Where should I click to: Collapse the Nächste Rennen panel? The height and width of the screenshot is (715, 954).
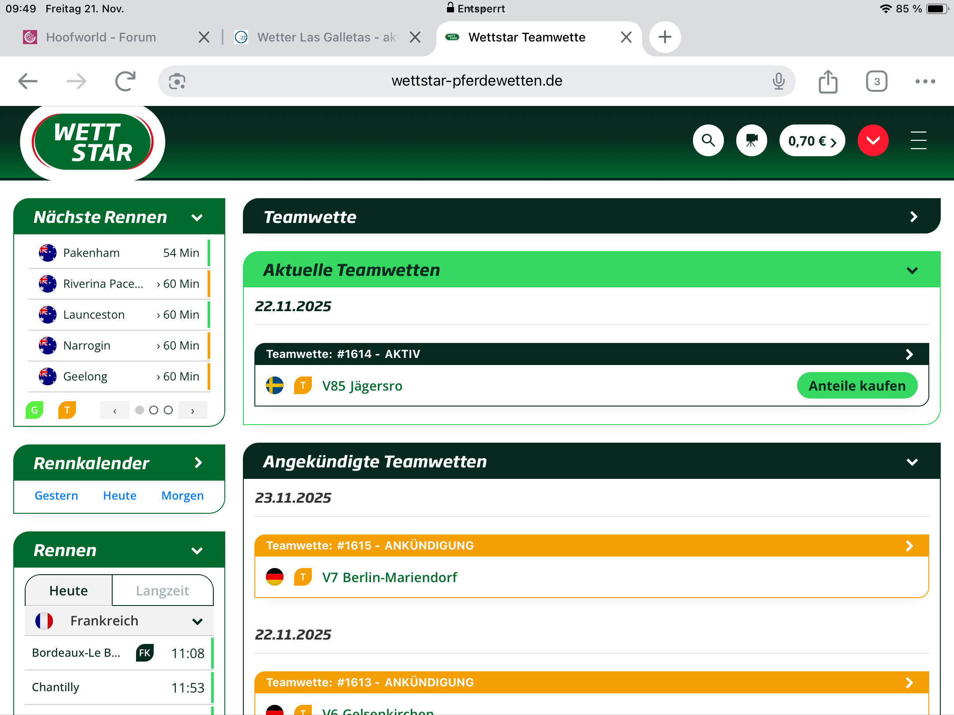pyautogui.click(x=197, y=217)
